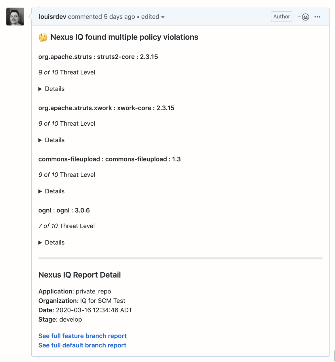Image resolution: width=335 pixels, height=362 pixels.
Task: Click the Author badge
Action: pos(281,17)
